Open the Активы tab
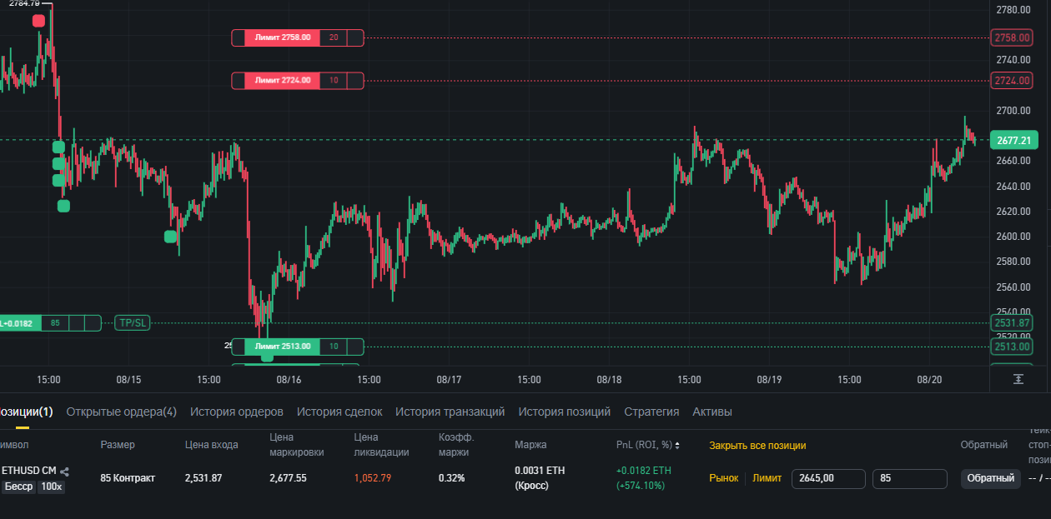 [x=712, y=412]
